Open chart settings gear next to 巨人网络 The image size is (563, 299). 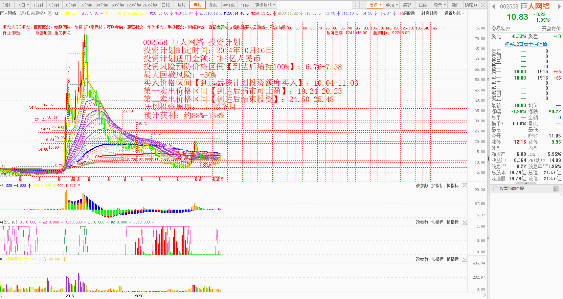pyautogui.click(x=50, y=14)
